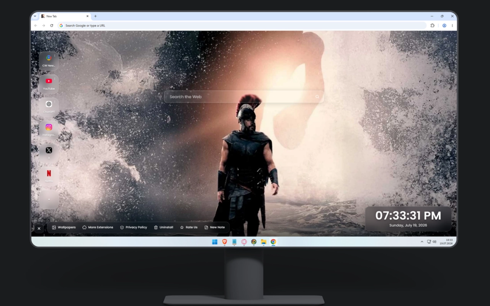This screenshot has height=306, width=490.
Task: Launch Opera from the taskbar
Action: point(244,242)
